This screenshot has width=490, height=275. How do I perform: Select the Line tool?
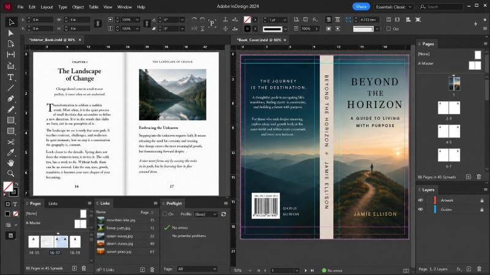[x=11, y=88]
